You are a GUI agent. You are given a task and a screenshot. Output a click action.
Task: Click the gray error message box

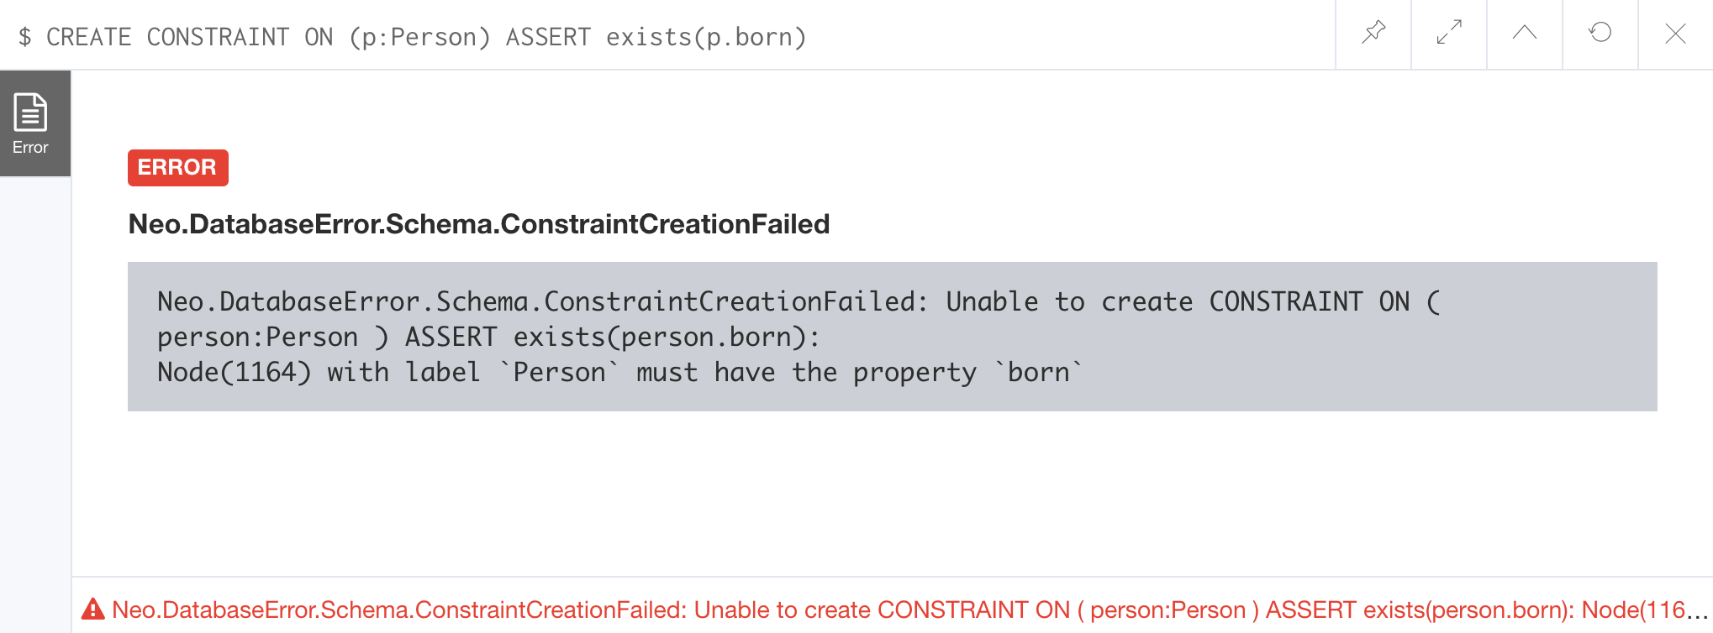[893, 337]
